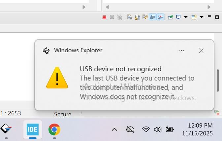The width and height of the screenshot is (222, 141).
Task: Click the Open Console icon
Action: click(194, 17)
